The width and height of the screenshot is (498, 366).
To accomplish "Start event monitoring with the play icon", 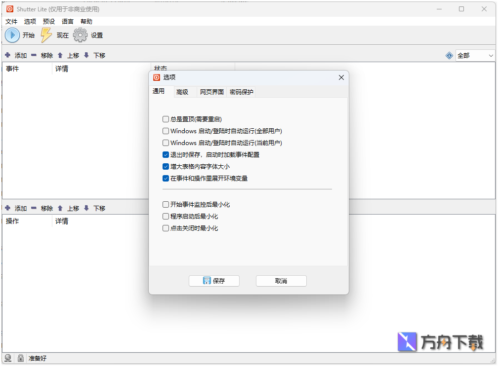I will [12, 35].
